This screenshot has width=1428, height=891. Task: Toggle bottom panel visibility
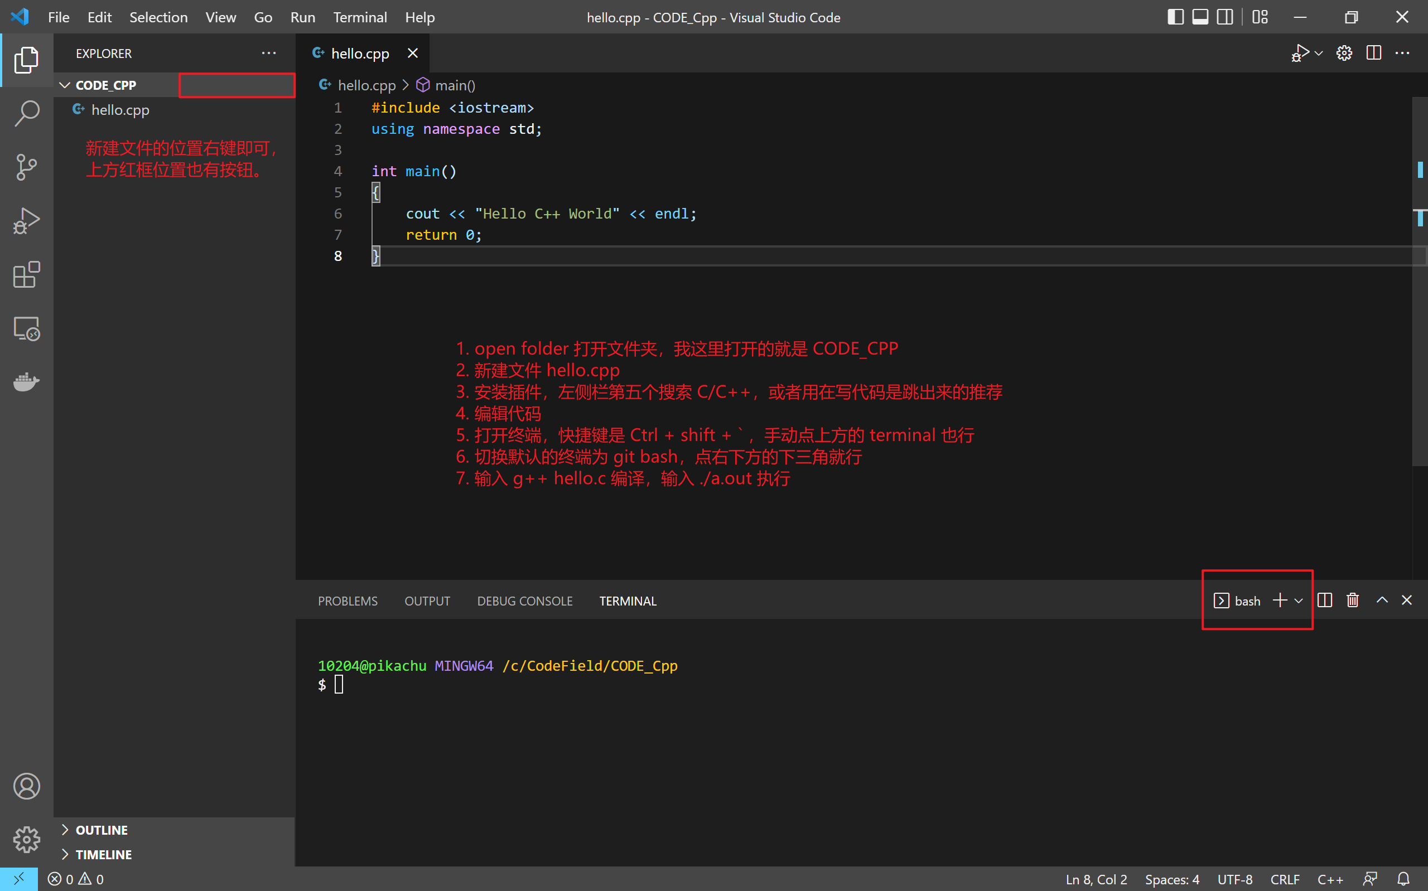(x=1200, y=17)
